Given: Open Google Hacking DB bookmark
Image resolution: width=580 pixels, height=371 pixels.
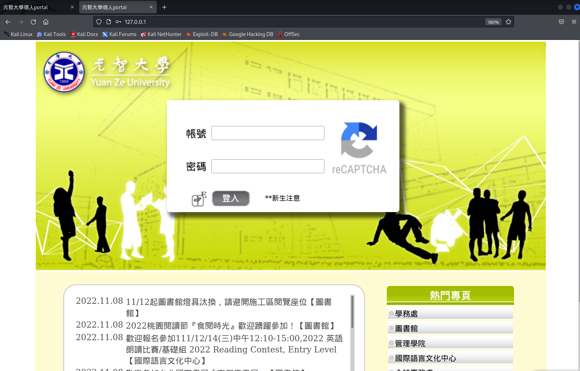Looking at the screenshot, I should (x=248, y=34).
